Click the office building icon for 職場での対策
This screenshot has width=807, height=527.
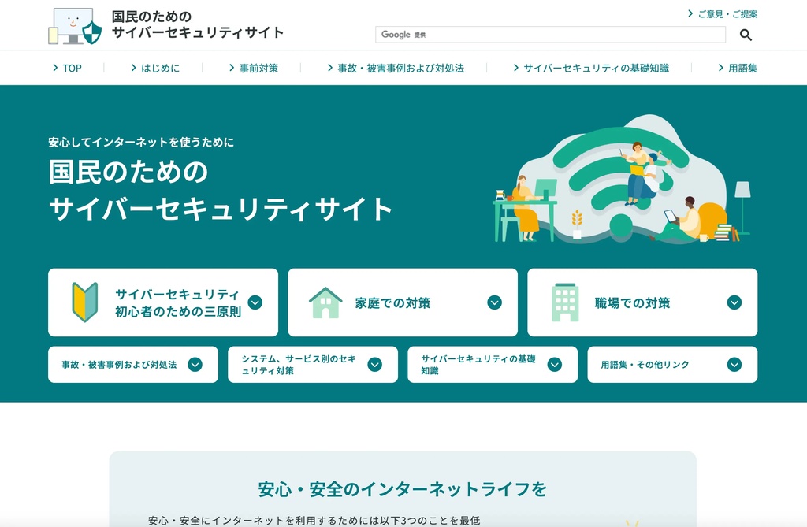point(564,302)
